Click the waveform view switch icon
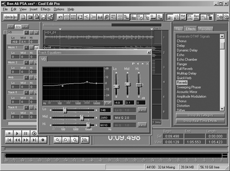Image resolution: width=230 pixels, height=171 pixels. point(11,17)
